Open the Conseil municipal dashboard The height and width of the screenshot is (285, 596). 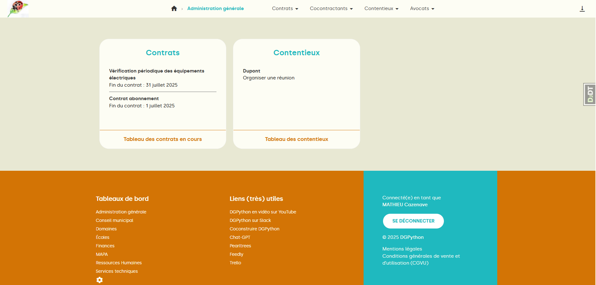[x=114, y=220]
